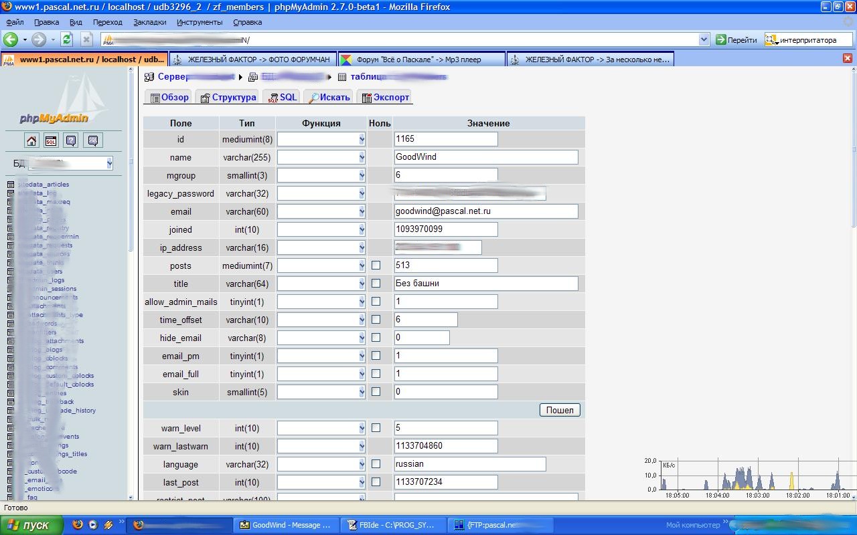Check the Null box for warn_level
Screen dimensions: 857x535
click(x=376, y=428)
